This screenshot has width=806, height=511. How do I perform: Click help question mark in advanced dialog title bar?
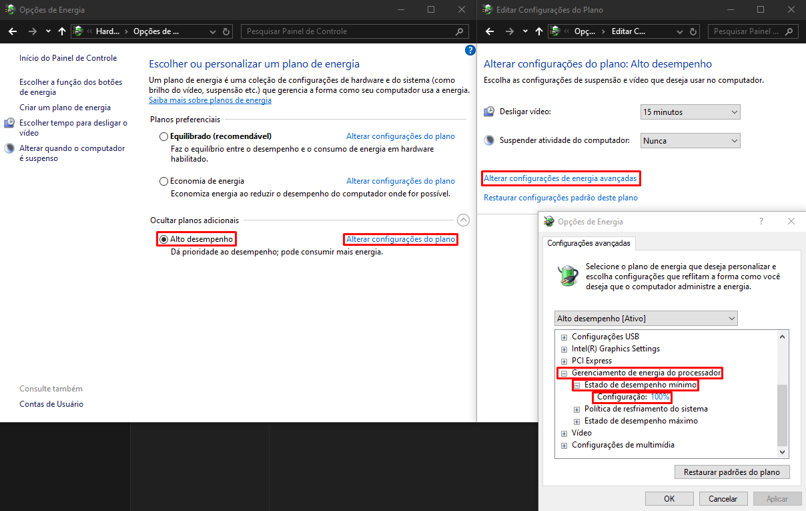(761, 221)
